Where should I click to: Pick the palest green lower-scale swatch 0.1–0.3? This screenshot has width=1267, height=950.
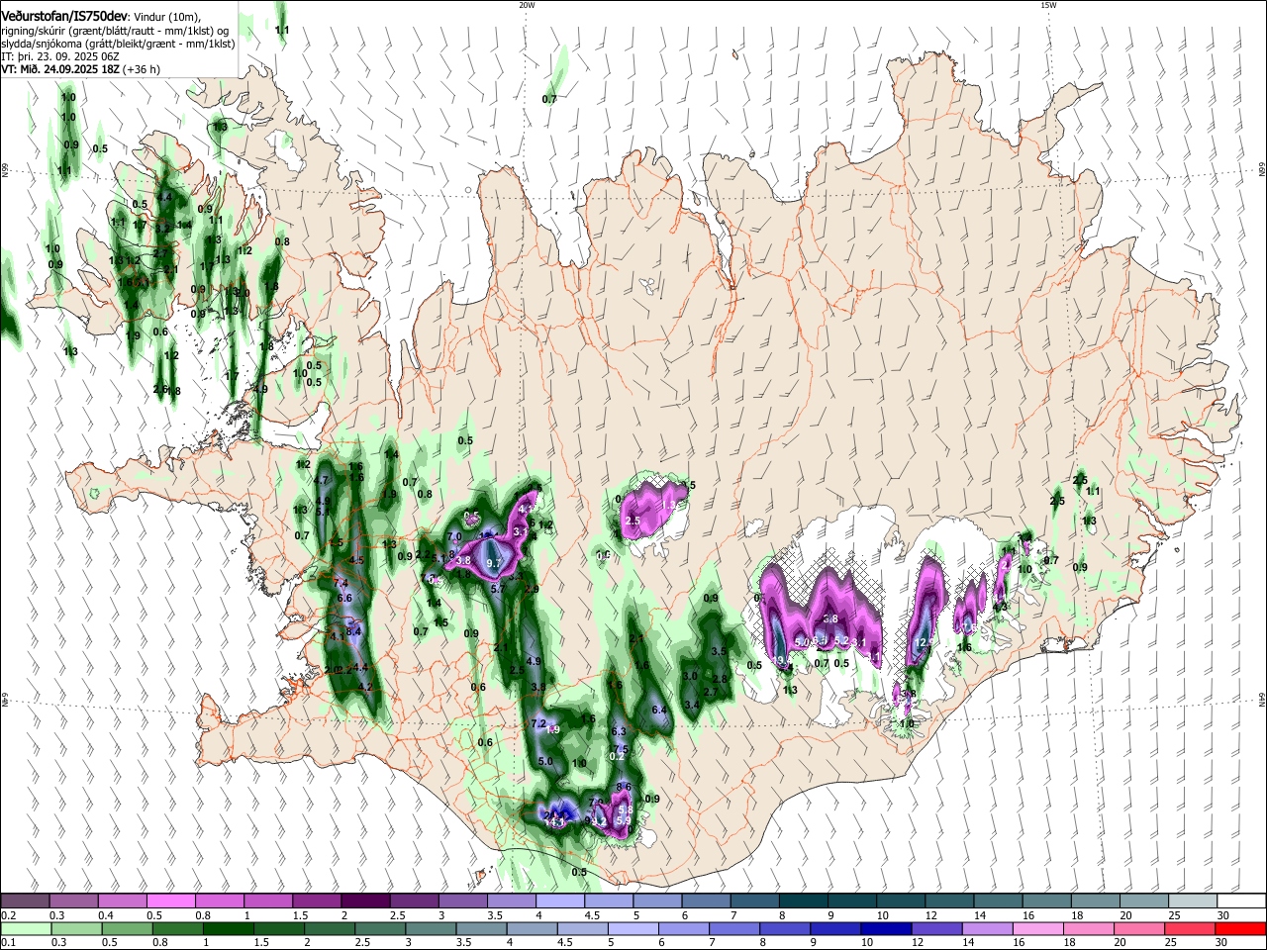[x=27, y=928]
